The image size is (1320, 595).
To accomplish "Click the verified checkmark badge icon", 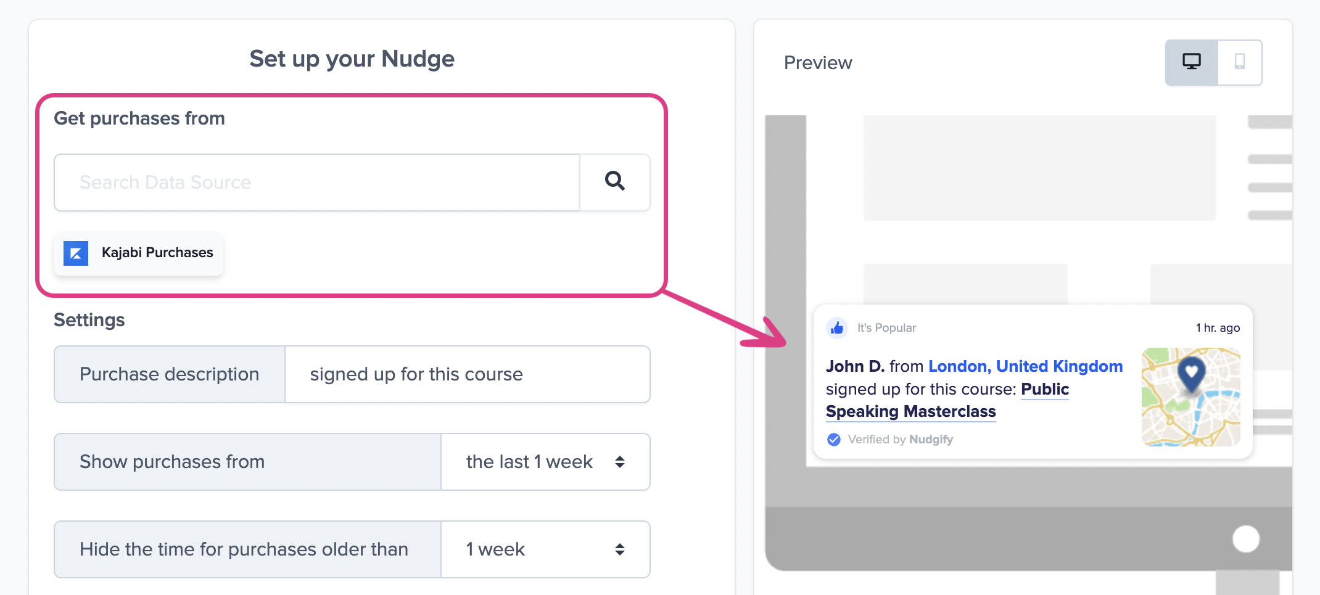I will coord(833,439).
